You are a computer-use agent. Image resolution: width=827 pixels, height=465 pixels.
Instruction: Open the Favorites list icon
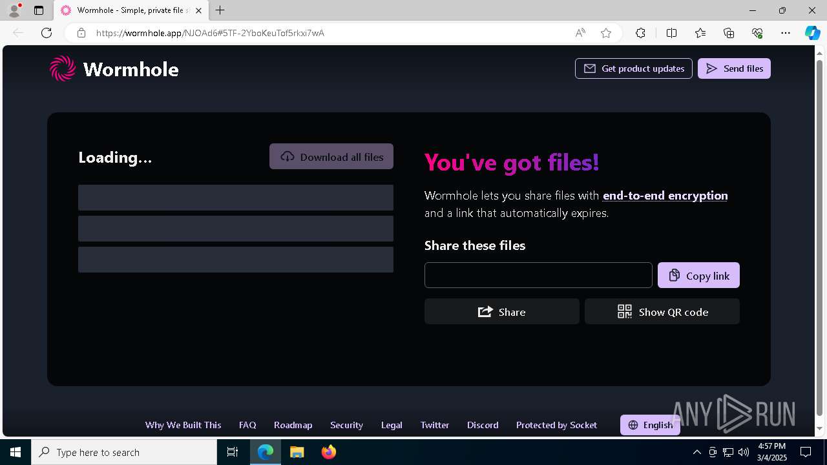point(700,33)
